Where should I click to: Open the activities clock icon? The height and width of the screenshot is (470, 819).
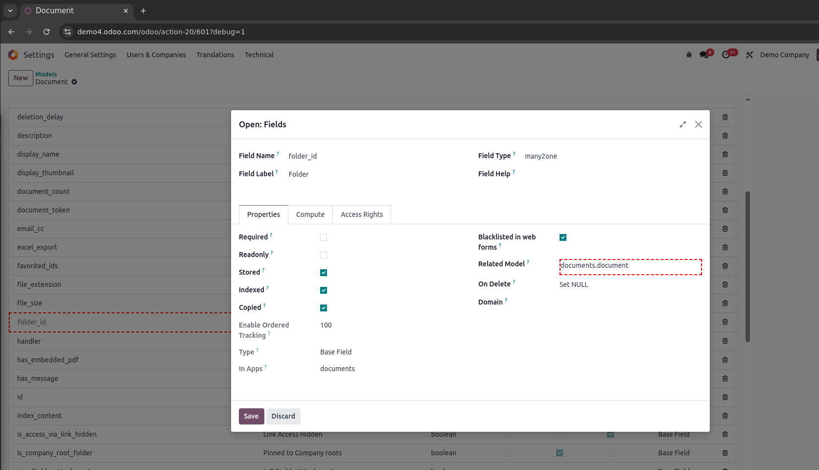(726, 55)
